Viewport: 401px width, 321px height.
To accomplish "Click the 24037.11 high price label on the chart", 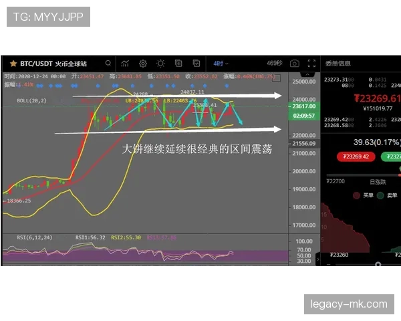I will (192, 92).
